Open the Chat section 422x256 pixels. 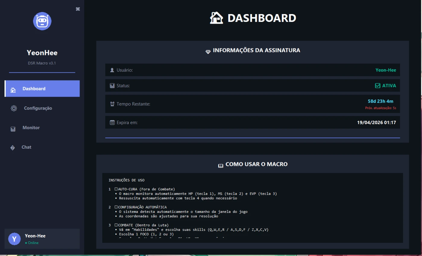point(27,147)
